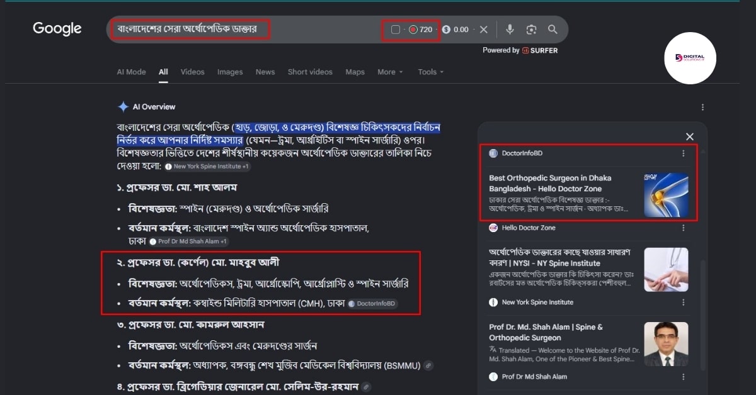Clear the search query with the X
This screenshot has width=756, height=395.
[x=484, y=30]
